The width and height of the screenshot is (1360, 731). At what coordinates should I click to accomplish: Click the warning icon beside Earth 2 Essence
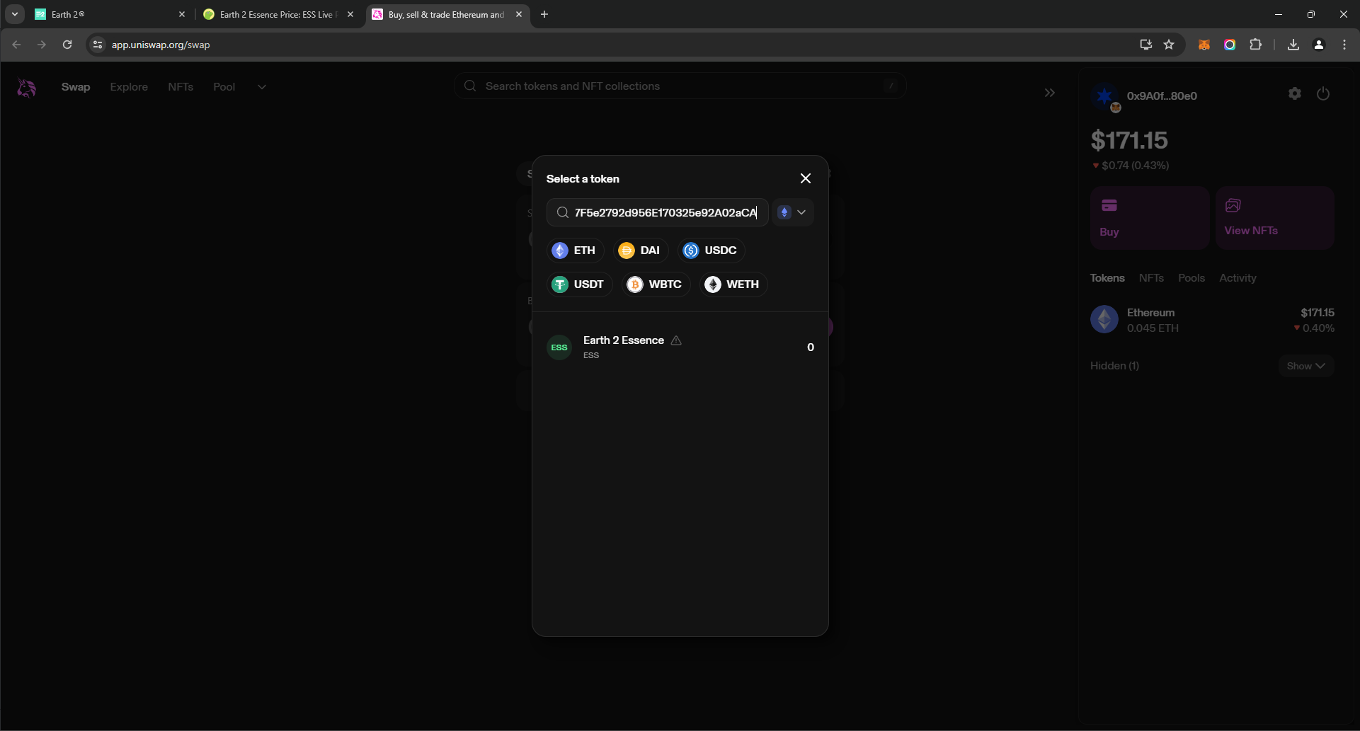tap(676, 340)
